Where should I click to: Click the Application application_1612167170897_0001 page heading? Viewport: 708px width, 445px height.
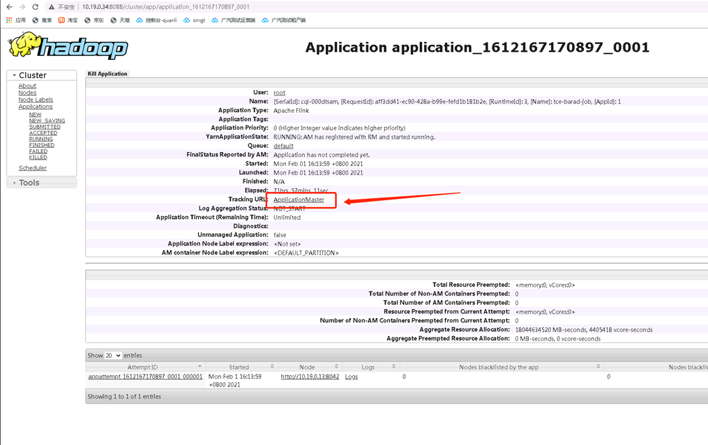pos(477,47)
